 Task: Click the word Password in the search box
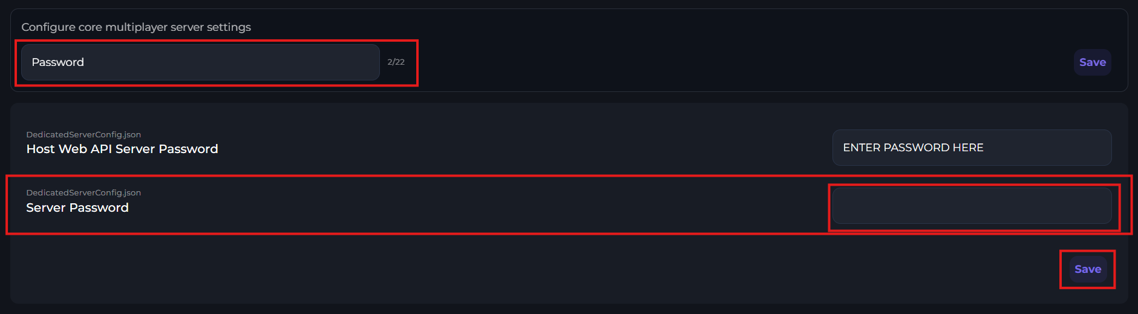click(58, 62)
